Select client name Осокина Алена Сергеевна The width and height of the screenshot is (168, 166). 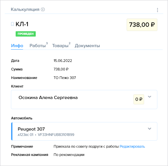coord(48,98)
